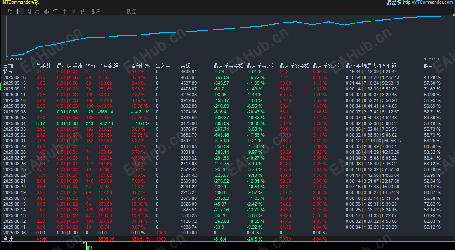
Task: Select the M tab
Action: (74, 11)
